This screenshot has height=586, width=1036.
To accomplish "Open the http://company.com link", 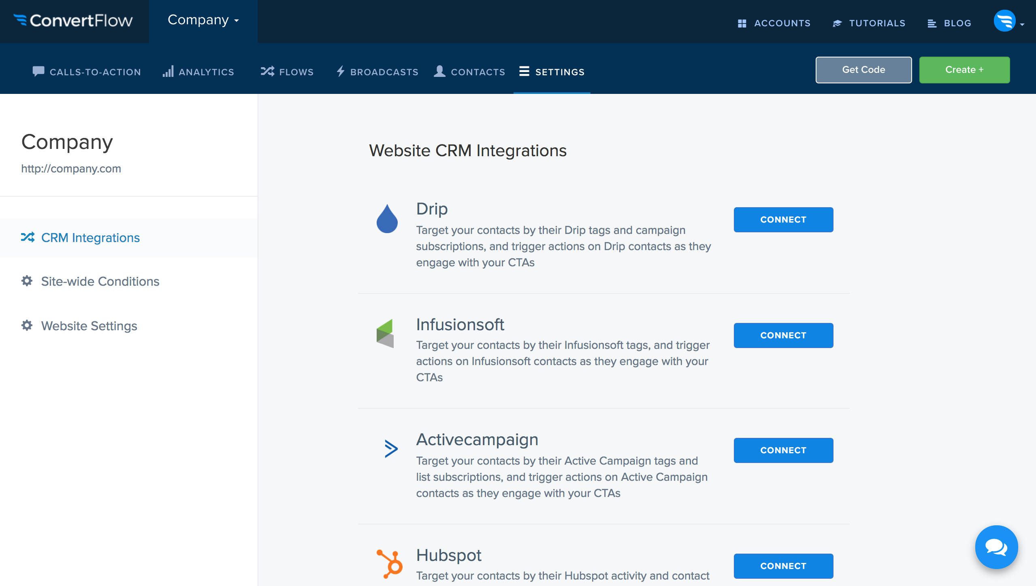I will (71, 168).
